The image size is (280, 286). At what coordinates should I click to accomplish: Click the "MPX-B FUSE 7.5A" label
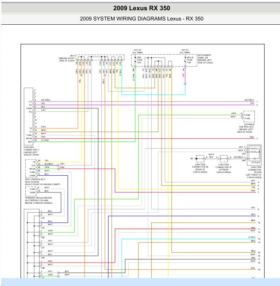click(x=190, y=60)
